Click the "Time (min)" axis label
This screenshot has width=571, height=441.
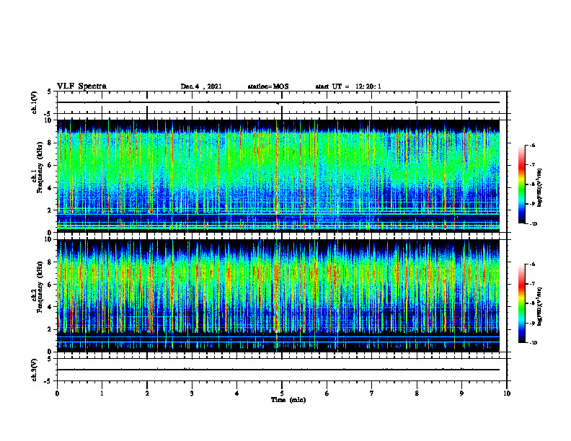click(288, 400)
